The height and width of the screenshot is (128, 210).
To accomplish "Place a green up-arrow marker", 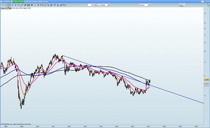I will pos(35,5).
